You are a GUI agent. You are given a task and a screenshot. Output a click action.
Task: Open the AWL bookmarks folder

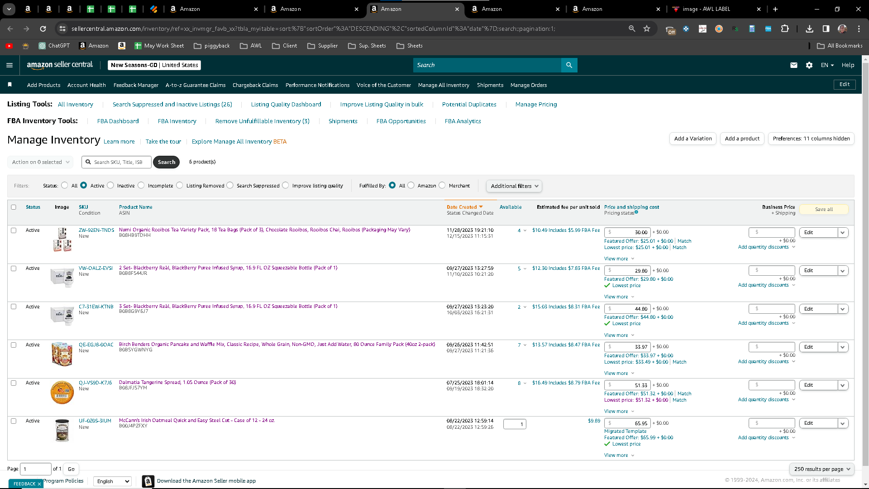point(251,46)
